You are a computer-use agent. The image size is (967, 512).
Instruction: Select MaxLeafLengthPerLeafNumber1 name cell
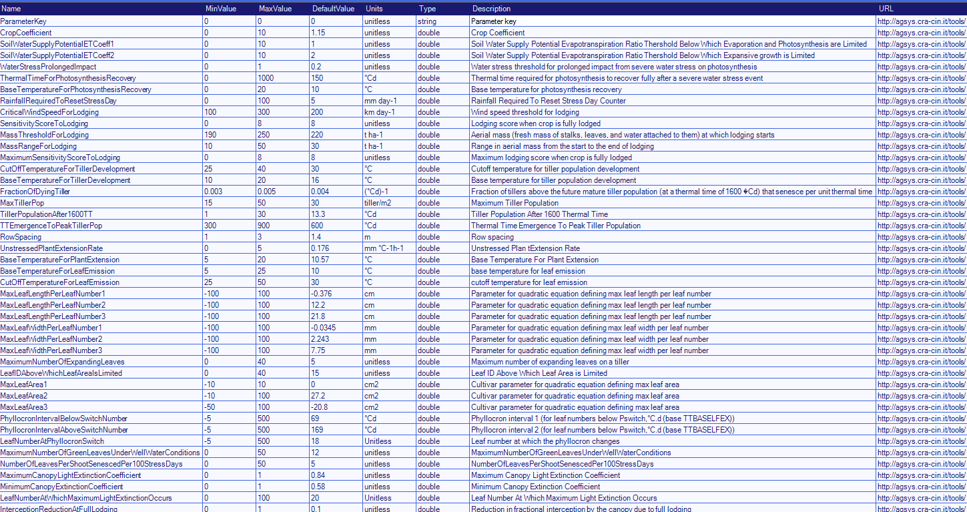click(101, 294)
